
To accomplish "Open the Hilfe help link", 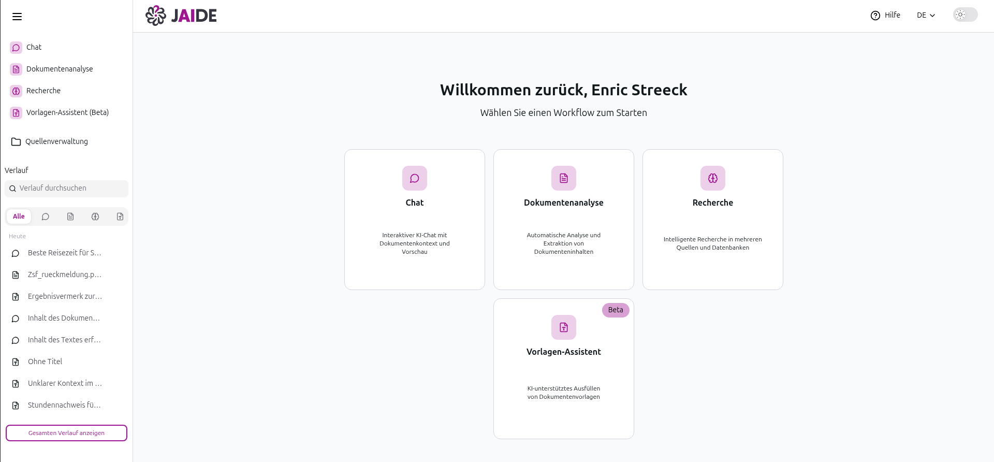I will coord(885,16).
